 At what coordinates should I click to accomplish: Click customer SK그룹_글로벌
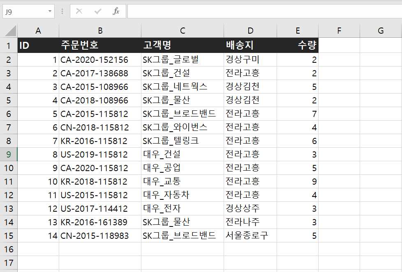(183, 59)
